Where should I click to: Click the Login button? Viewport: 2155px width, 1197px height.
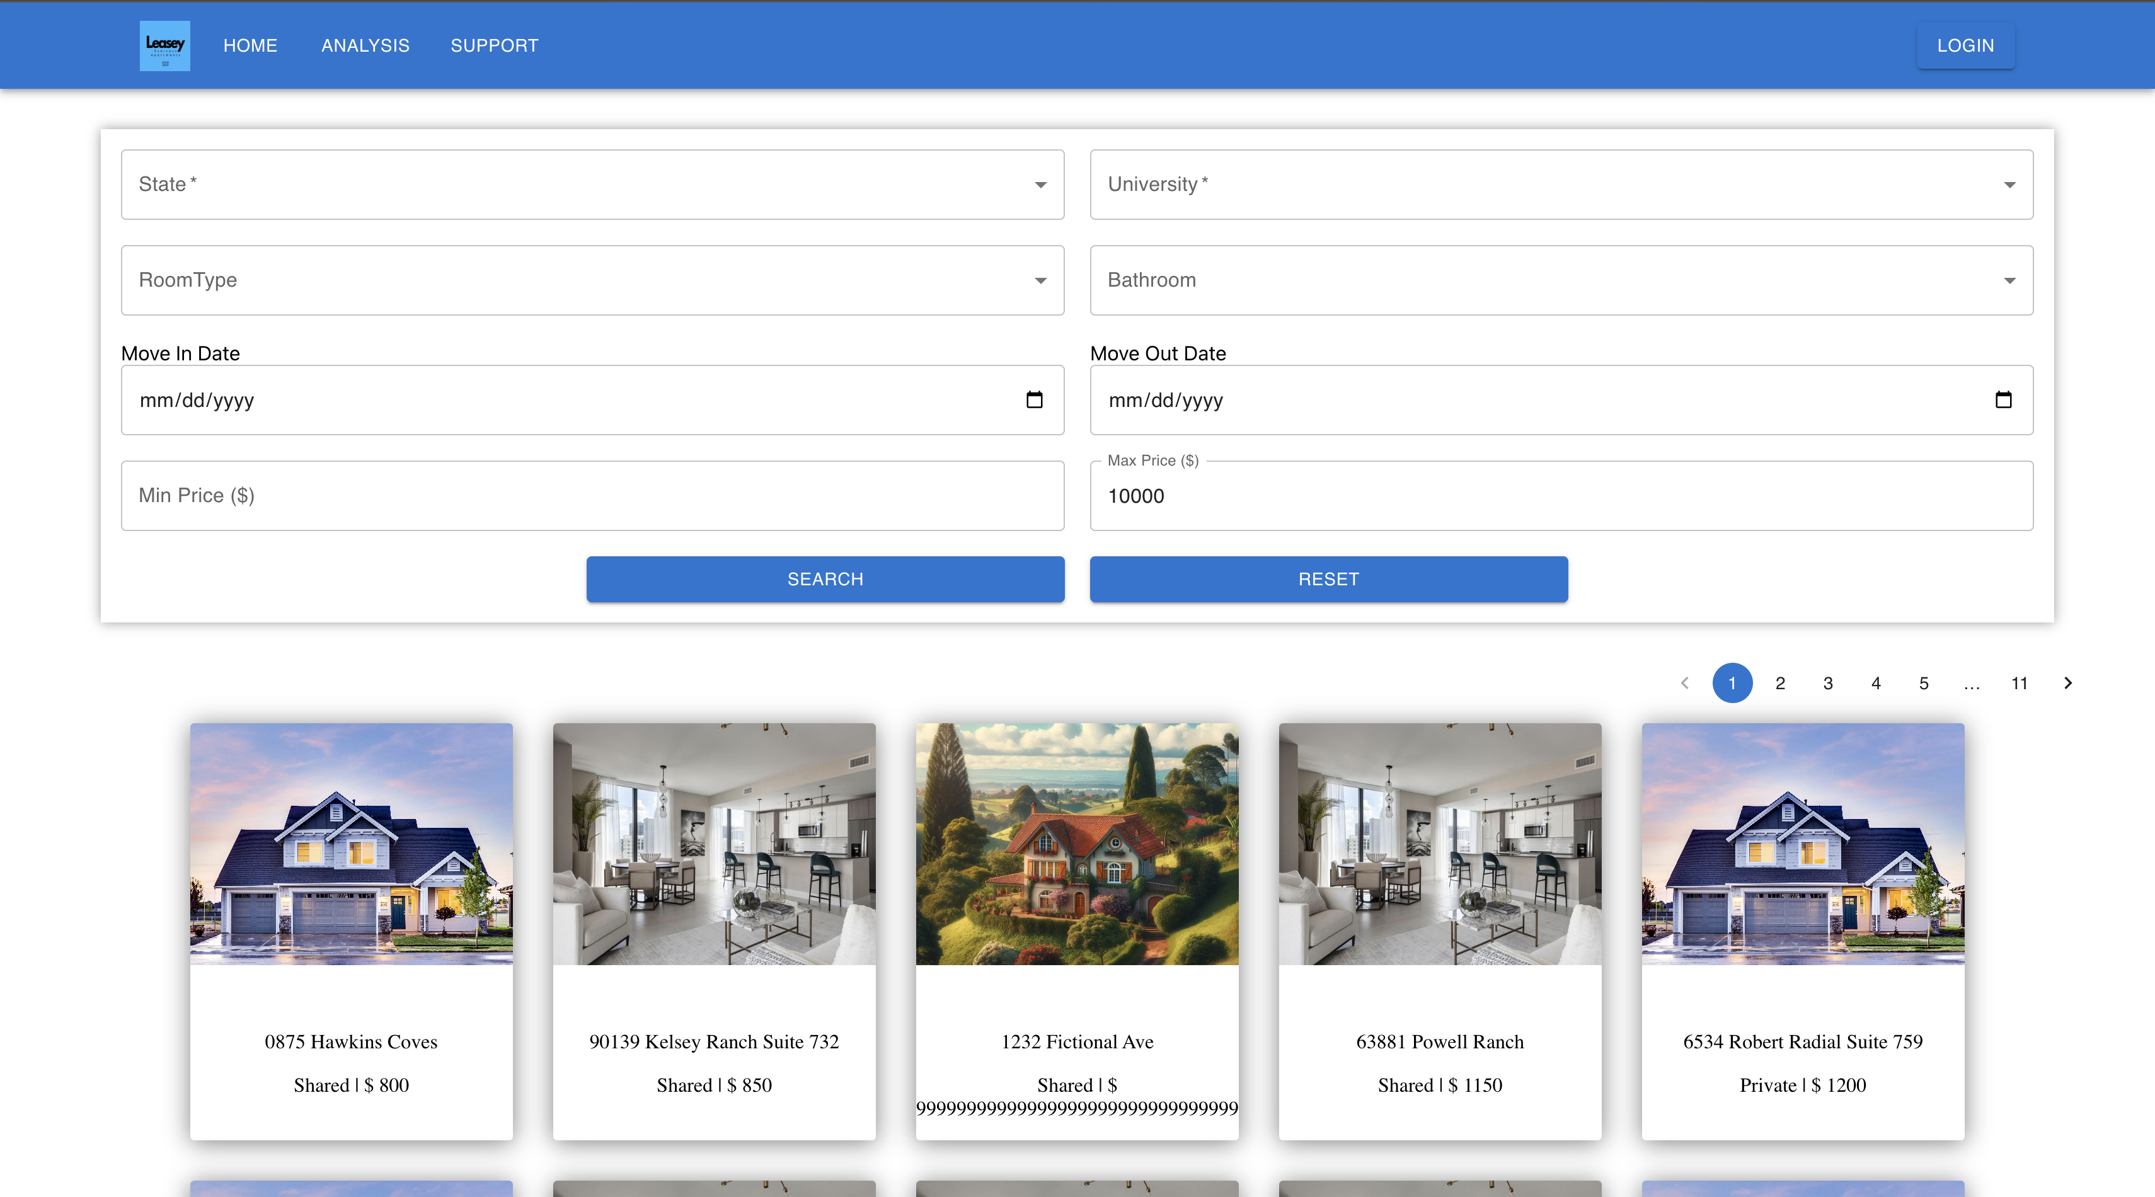(x=1965, y=46)
